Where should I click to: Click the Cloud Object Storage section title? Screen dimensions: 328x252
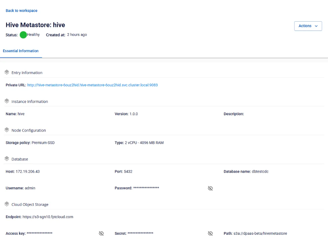tap(30, 205)
